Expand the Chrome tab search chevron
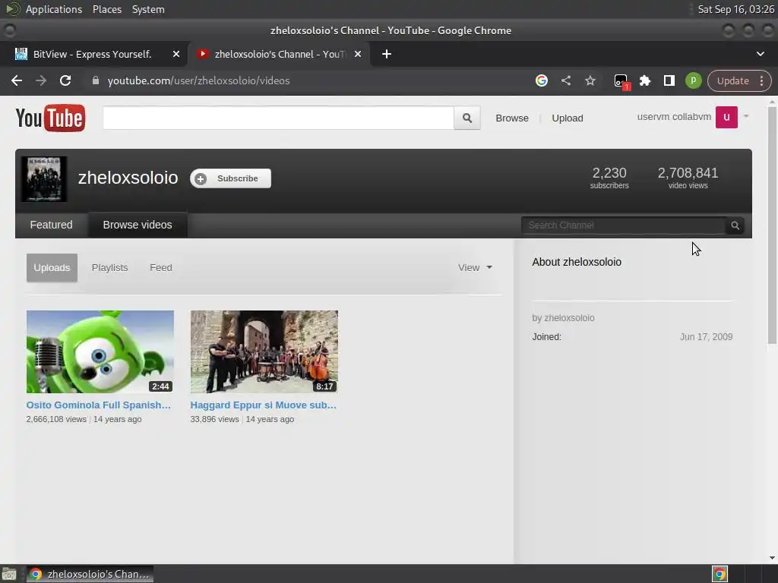 (760, 54)
